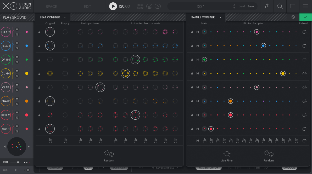Image resolution: width=312 pixels, height=174 pixels.
Task: Open the export/share icon in the header
Action: pyautogui.click(x=267, y=6)
